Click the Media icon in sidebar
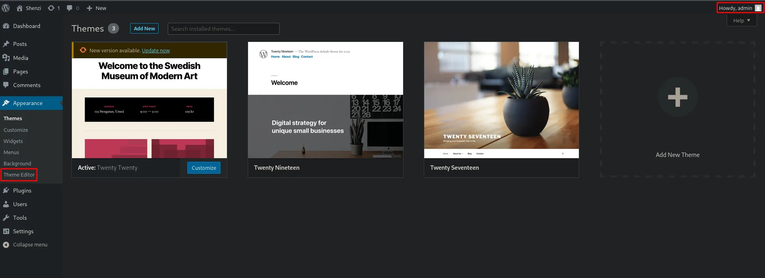The image size is (765, 278). (x=6, y=58)
